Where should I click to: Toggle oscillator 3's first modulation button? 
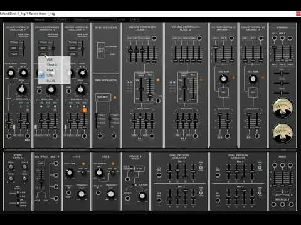(x=71, y=106)
